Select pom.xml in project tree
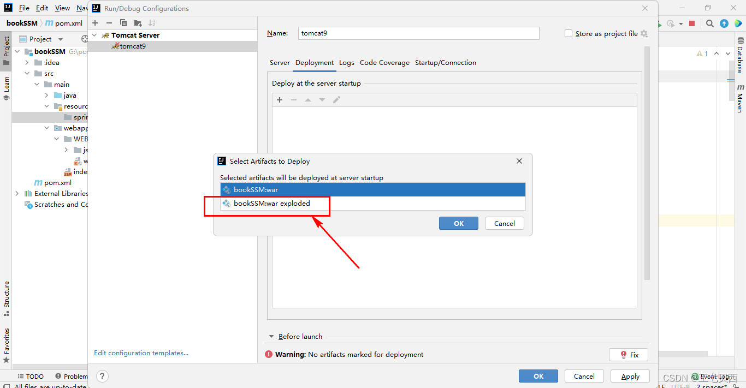This screenshot has width=746, height=388. click(x=52, y=183)
